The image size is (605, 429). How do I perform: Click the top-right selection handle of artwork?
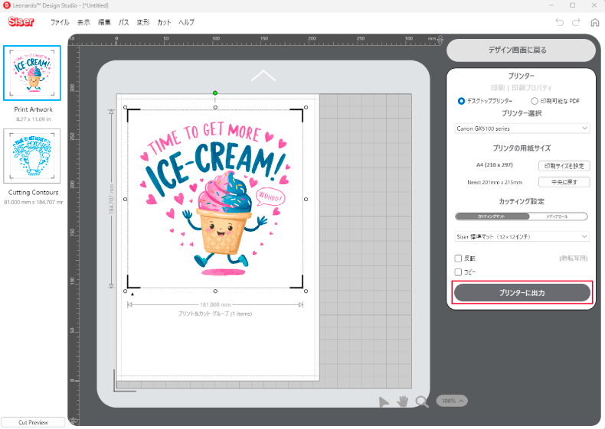click(x=306, y=108)
